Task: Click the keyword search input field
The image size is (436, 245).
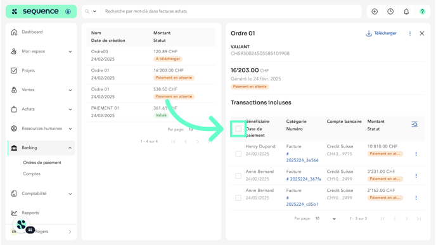Action: click(x=231, y=11)
